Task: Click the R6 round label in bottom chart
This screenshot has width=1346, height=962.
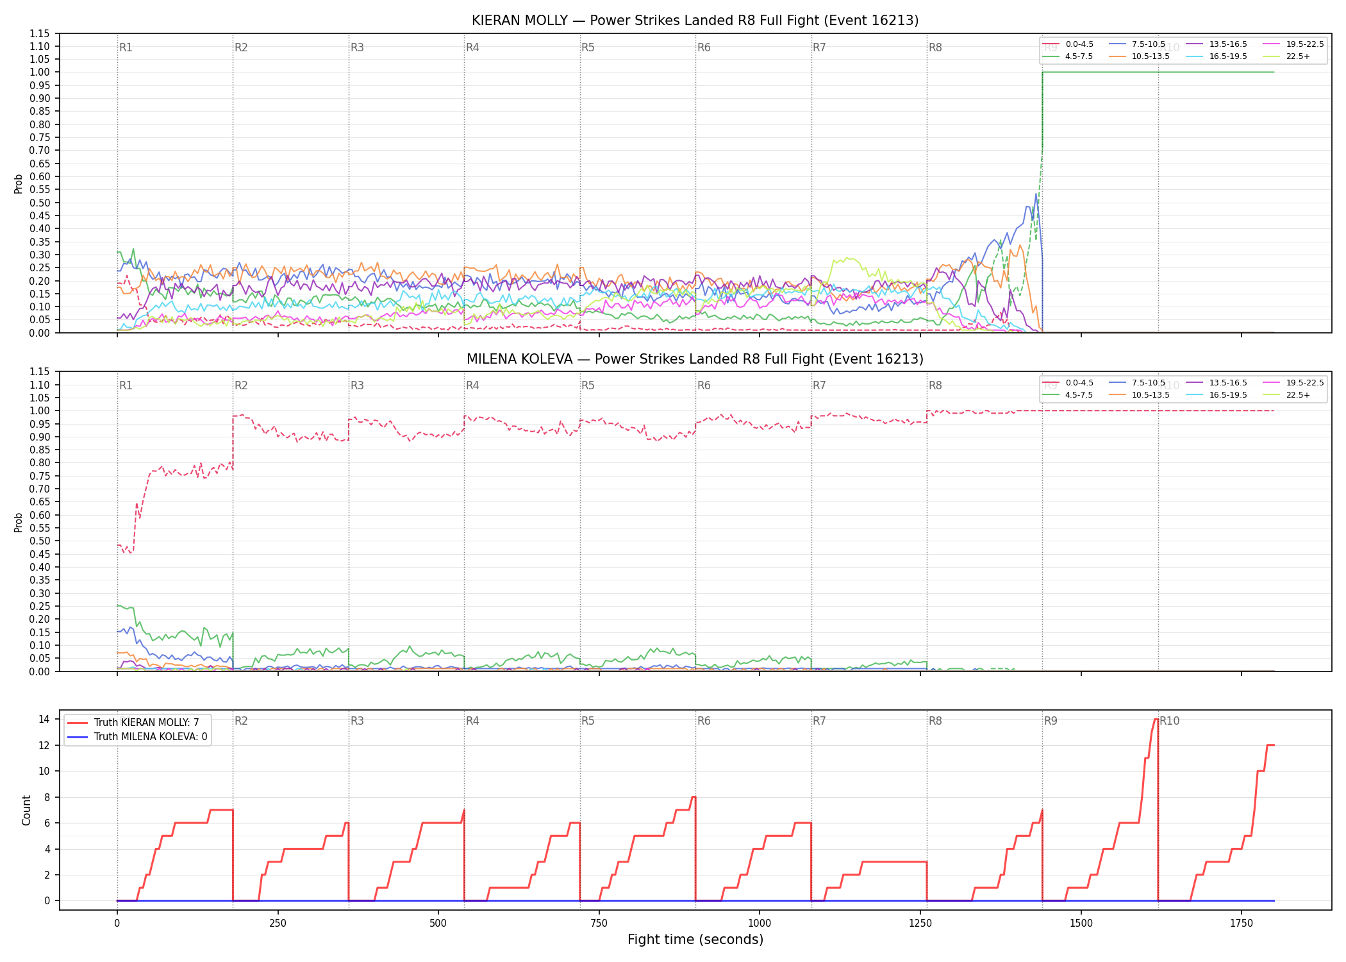Action: point(704,721)
